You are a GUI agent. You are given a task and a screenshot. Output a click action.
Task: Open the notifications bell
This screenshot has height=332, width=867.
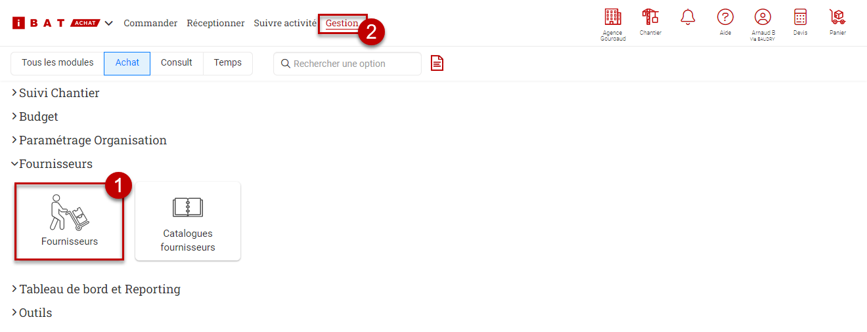pos(688,18)
